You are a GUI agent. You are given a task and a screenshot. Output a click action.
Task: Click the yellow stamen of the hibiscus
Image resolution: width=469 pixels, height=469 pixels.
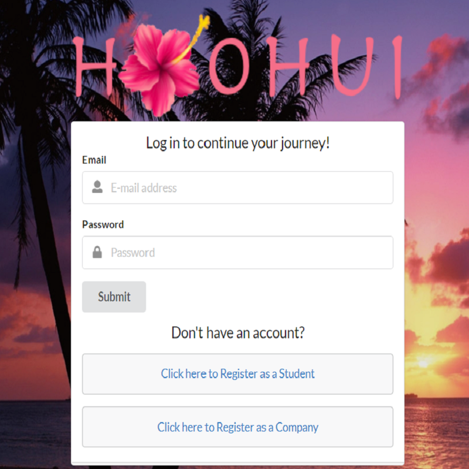click(x=193, y=38)
